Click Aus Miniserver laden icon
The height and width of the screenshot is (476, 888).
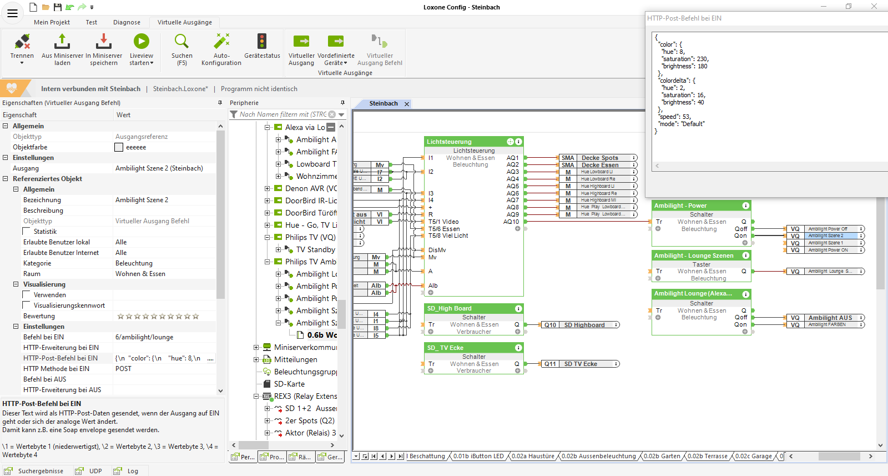coord(62,42)
